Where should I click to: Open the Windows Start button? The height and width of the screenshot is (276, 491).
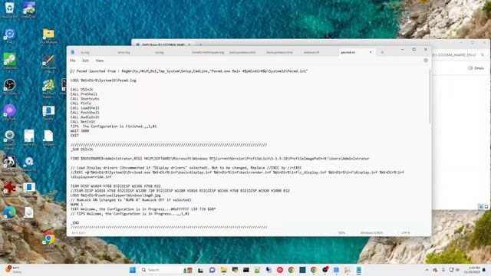pyautogui.click(x=133, y=270)
